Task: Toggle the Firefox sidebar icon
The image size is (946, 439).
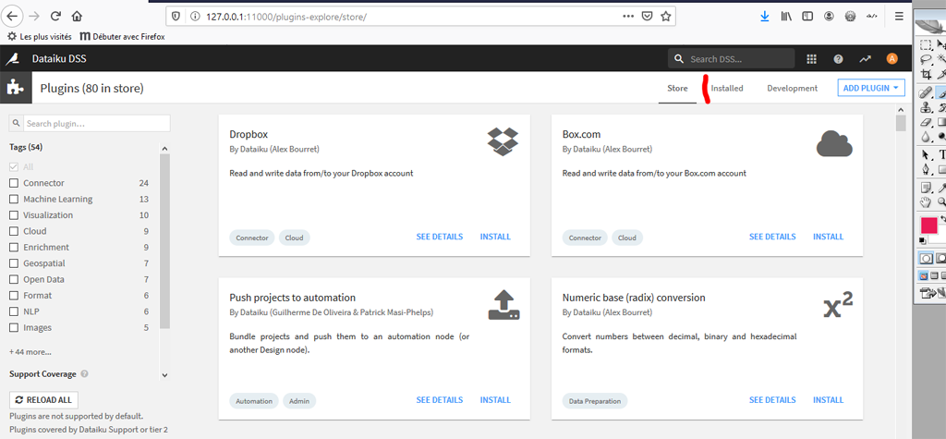Action: (807, 17)
